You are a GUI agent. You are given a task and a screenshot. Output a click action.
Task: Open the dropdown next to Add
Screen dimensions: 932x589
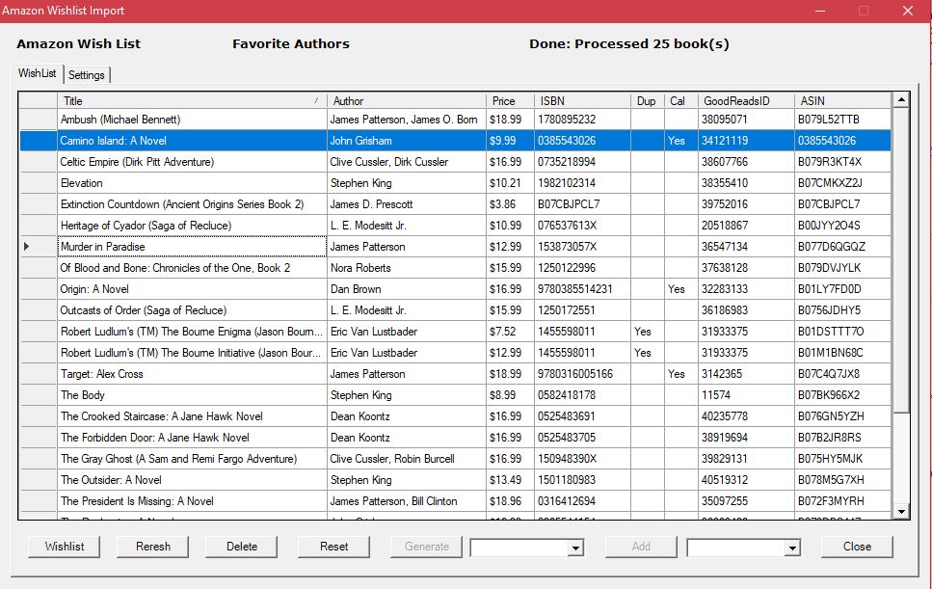[x=791, y=548]
